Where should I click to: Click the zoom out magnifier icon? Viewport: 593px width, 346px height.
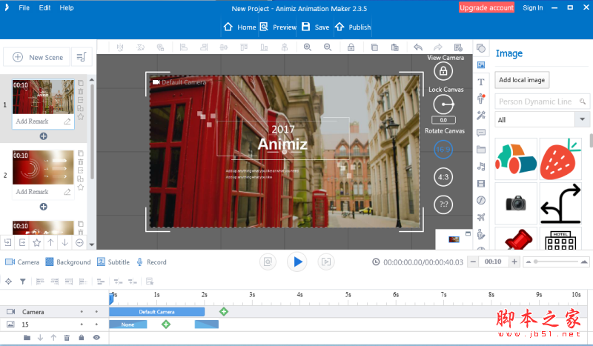328,47
